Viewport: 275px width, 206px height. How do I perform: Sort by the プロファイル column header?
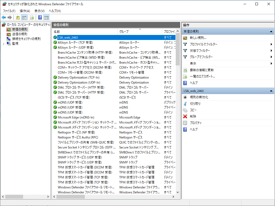169,32
